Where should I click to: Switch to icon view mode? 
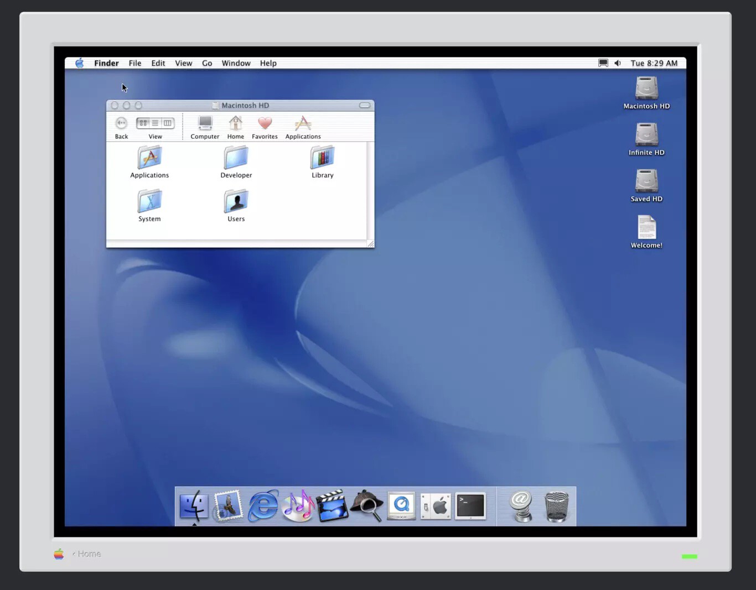click(x=143, y=123)
